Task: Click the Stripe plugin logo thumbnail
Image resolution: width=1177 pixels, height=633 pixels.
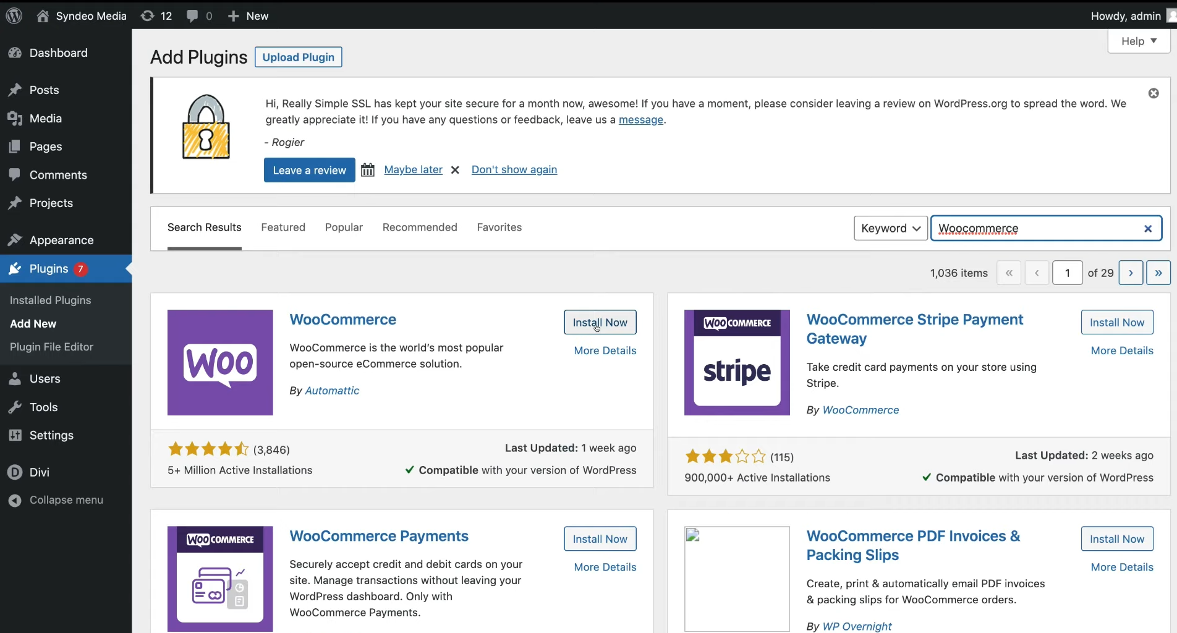Action: click(x=737, y=362)
